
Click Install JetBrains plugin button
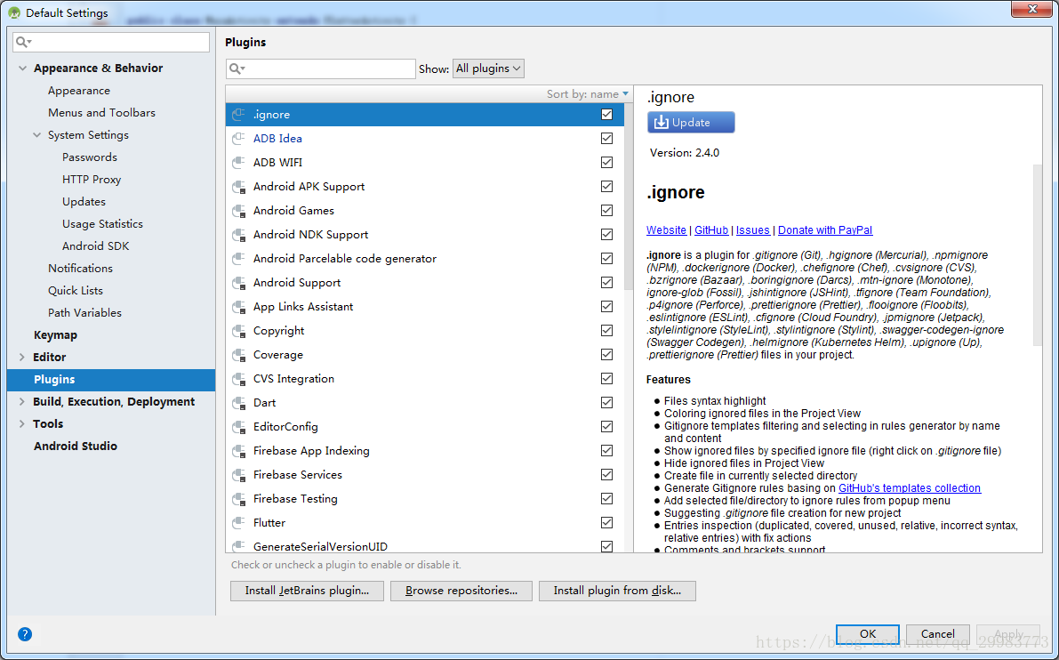[308, 591]
